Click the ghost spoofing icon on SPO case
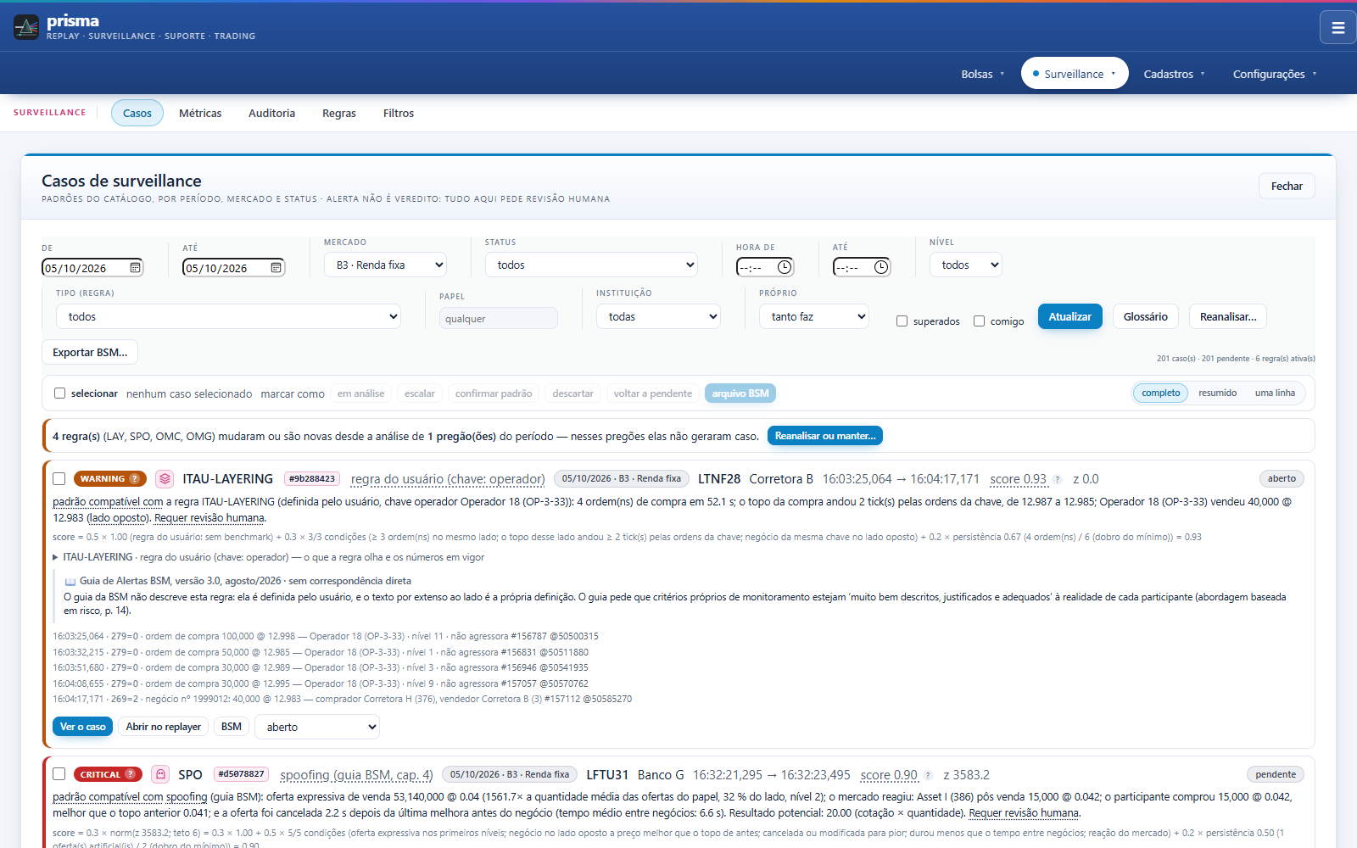The height and width of the screenshot is (848, 1357). (x=160, y=774)
